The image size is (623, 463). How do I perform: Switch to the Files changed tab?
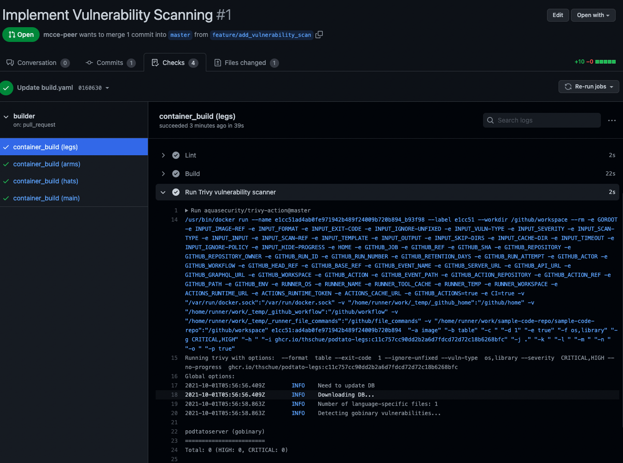tap(246, 62)
